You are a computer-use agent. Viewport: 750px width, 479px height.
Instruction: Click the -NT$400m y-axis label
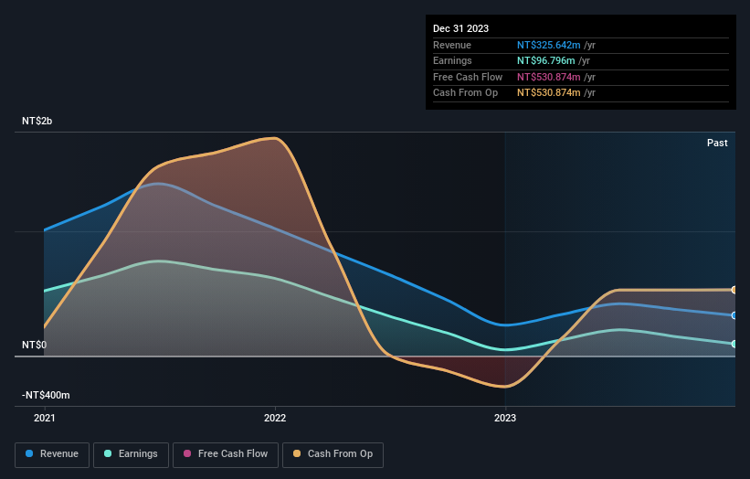pyautogui.click(x=46, y=395)
